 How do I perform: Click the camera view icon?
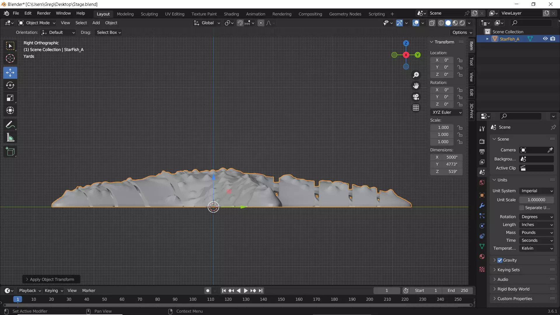416,97
